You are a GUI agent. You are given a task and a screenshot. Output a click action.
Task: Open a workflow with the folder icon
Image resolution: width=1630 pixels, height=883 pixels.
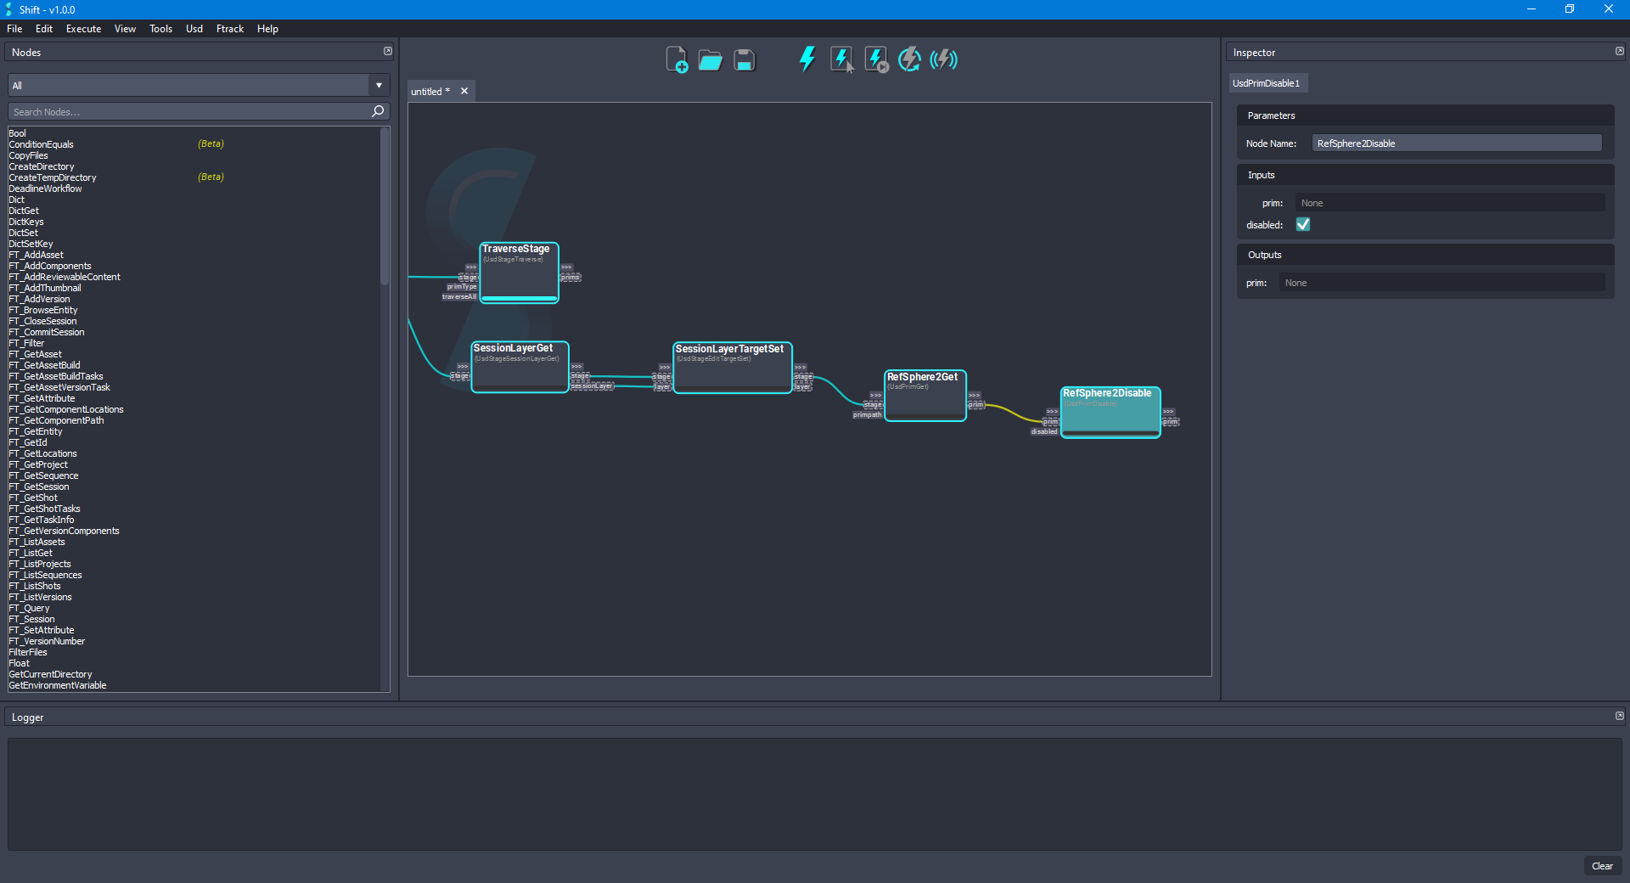710,60
